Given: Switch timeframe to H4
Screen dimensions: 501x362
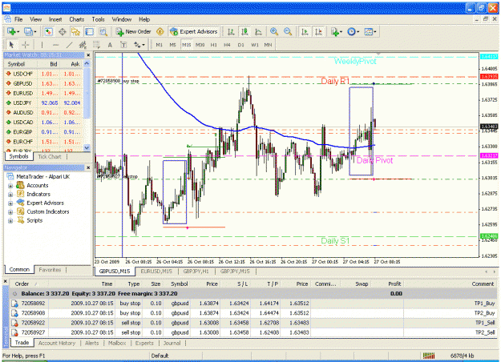Looking at the screenshot, I should (x=227, y=45).
